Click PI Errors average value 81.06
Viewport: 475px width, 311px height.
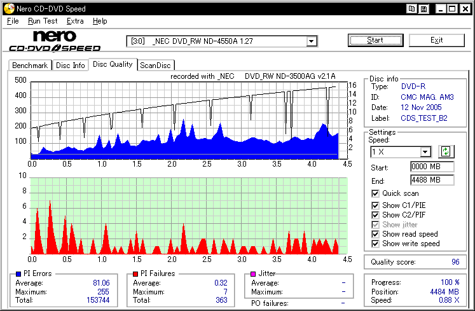101,283
